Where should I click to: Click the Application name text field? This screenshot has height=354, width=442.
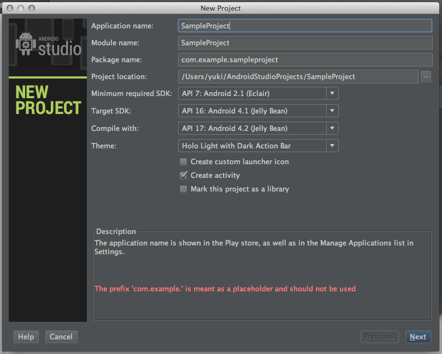(x=305, y=26)
